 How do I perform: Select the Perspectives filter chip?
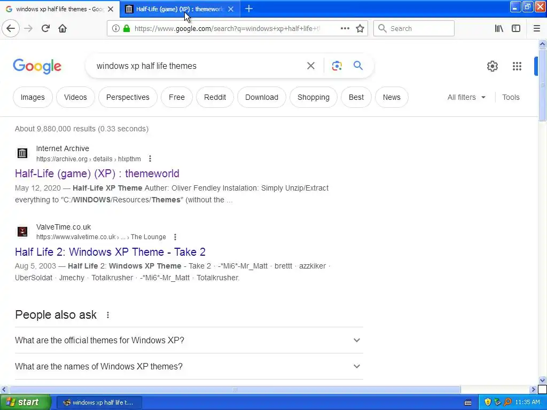click(x=128, y=97)
